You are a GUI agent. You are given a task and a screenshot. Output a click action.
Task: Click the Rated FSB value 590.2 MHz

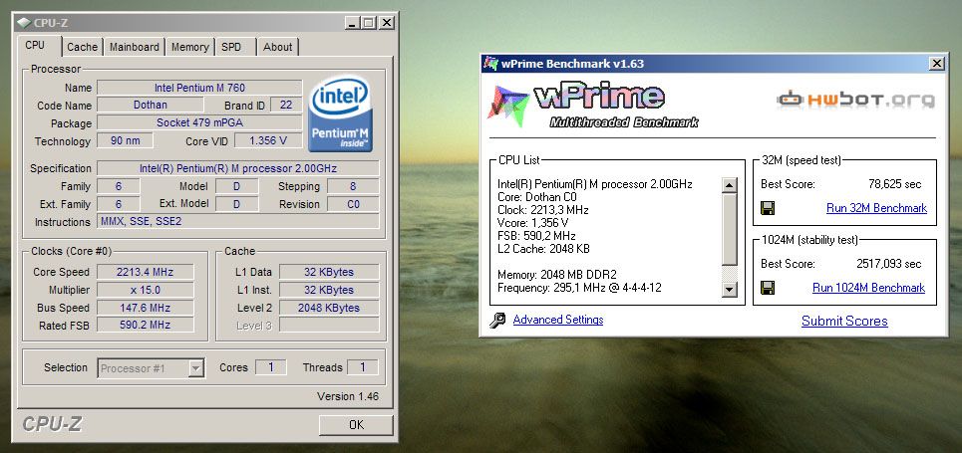point(146,325)
